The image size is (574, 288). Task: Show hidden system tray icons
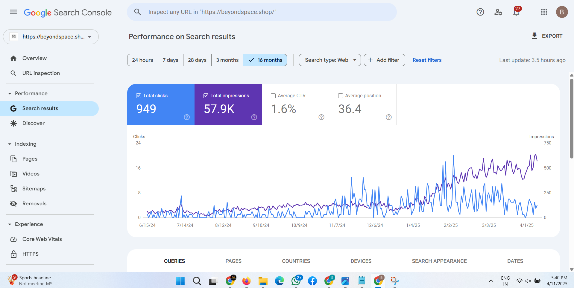coord(491,281)
